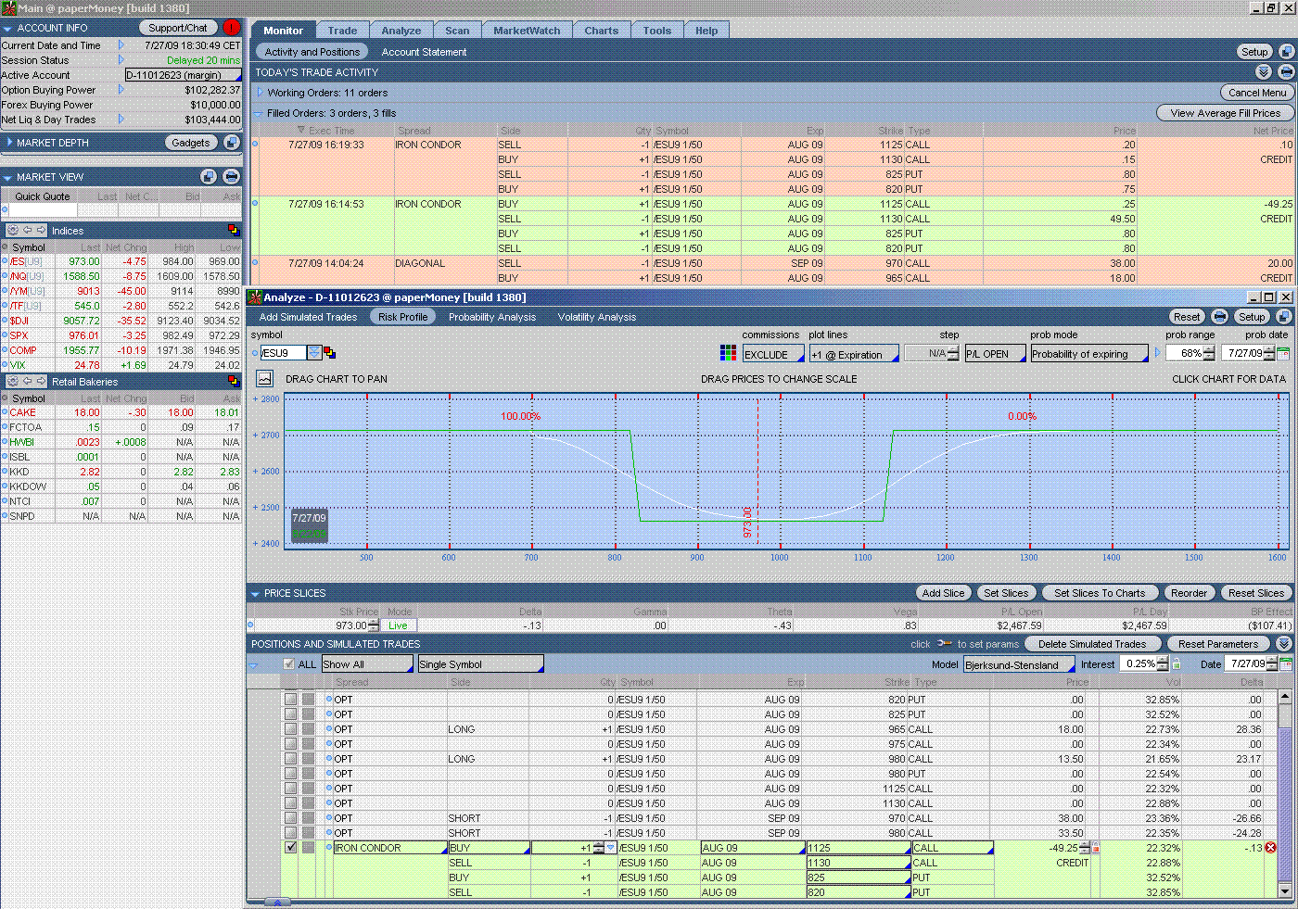Expand the Working Orders section
Image resolution: width=1298 pixels, height=909 pixels.
pos(260,93)
